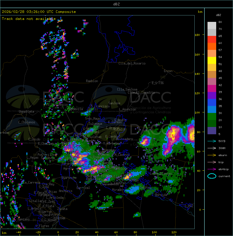Click the 'Ugarteche' place label
This screenshot has height=236, width=233.
coord(69,178)
